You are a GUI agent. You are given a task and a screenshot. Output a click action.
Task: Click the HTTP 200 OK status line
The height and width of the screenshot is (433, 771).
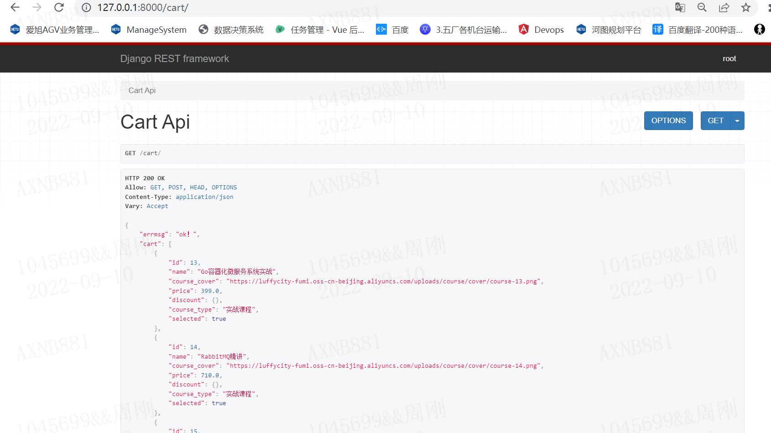(x=145, y=178)
